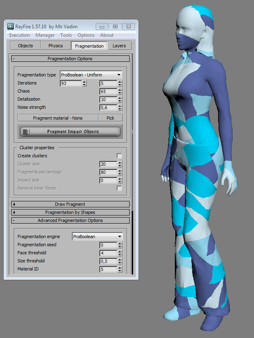Open the About menu

(x=107, y=35)
